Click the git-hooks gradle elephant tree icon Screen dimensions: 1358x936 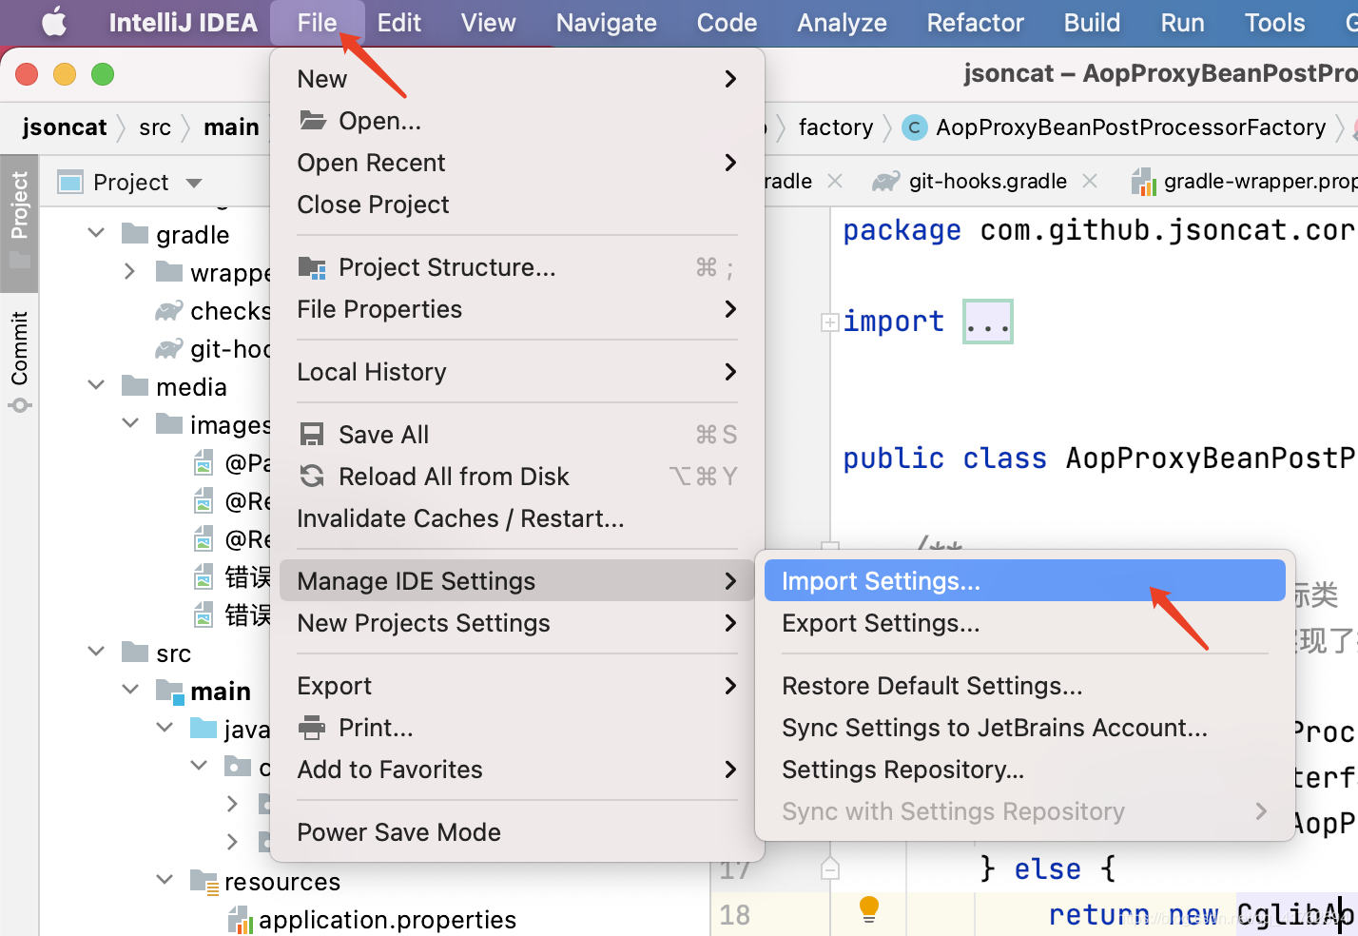(x=169, y=349)
